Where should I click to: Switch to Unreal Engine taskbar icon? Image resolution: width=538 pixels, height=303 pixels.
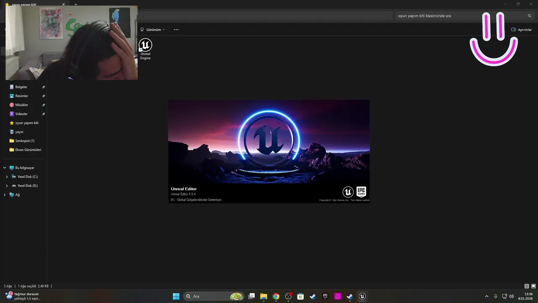pos(362,296)
